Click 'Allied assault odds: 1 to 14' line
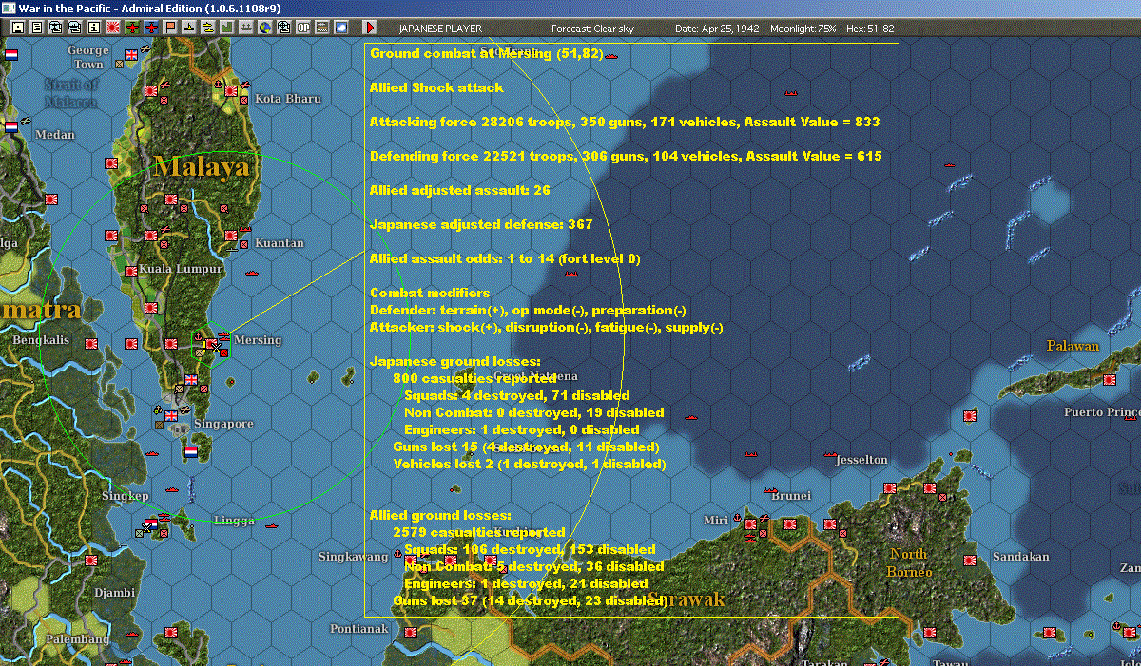The width and height of the screenshot is (1141, 666). [505, 258]
